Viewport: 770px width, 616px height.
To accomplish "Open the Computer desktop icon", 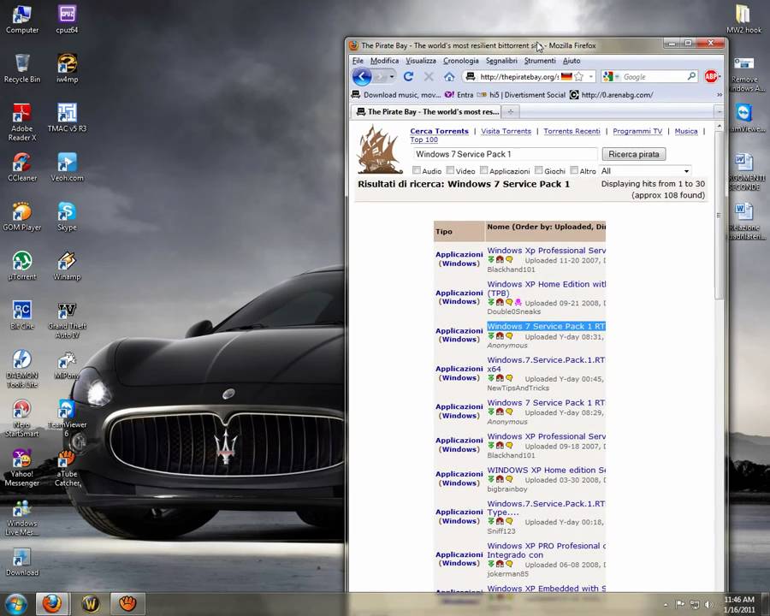I will point(22,20).
